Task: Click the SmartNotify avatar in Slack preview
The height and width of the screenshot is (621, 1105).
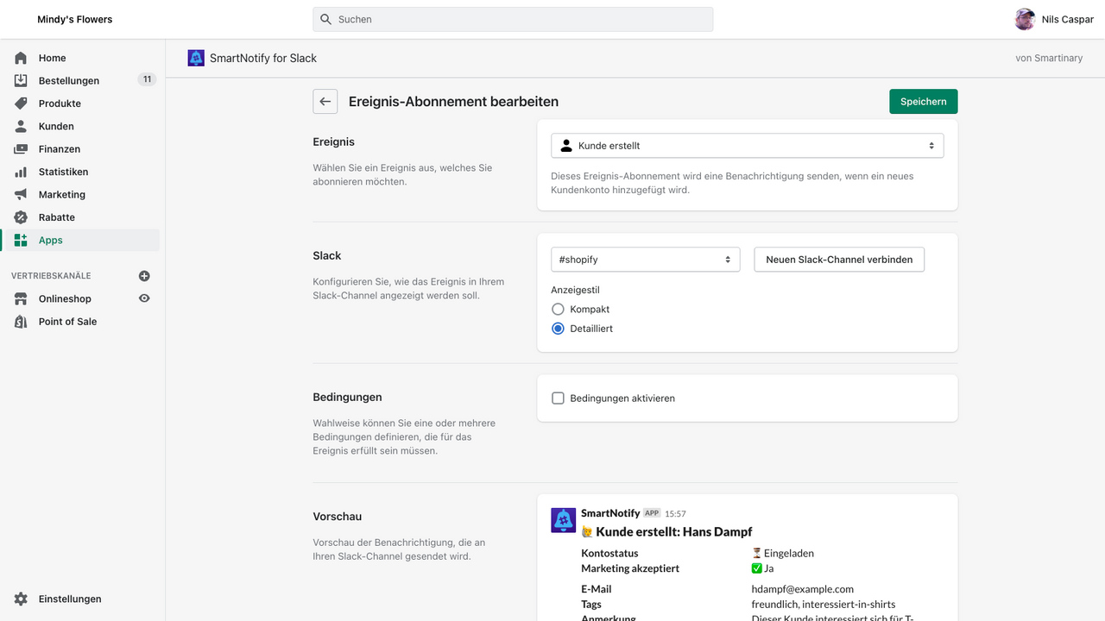Action: [564, 520]
